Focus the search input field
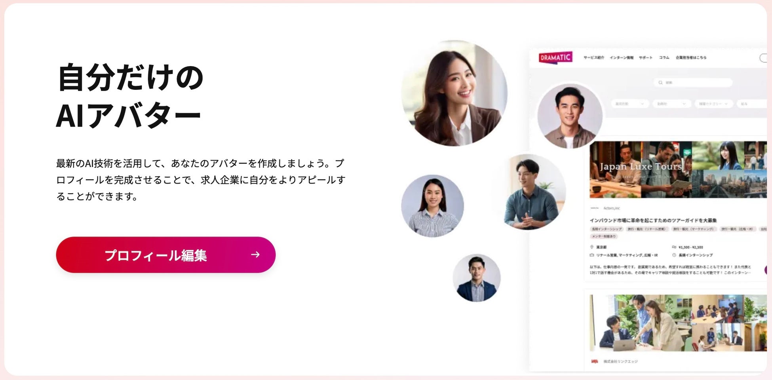772x380 pixels. click(693, 83)
